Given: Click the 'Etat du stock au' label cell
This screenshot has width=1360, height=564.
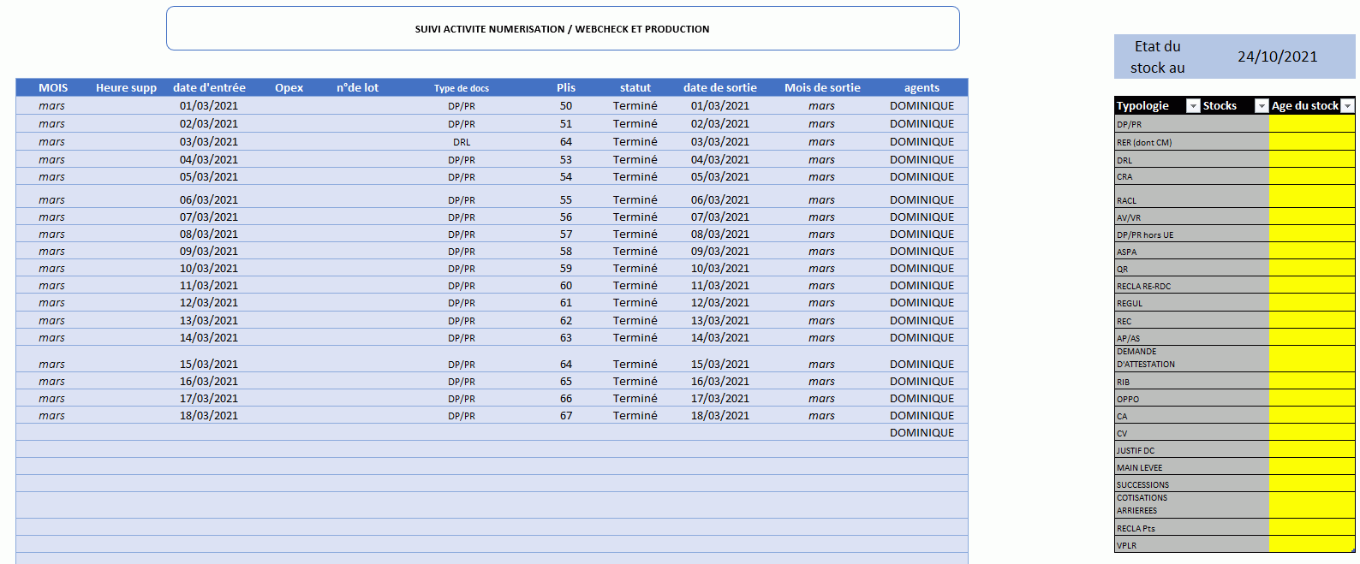Looking at the screenshot, I should click(1157, 56).
